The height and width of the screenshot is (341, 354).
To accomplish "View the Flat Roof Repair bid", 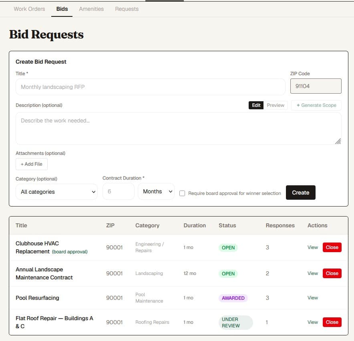I will (312, 322).
